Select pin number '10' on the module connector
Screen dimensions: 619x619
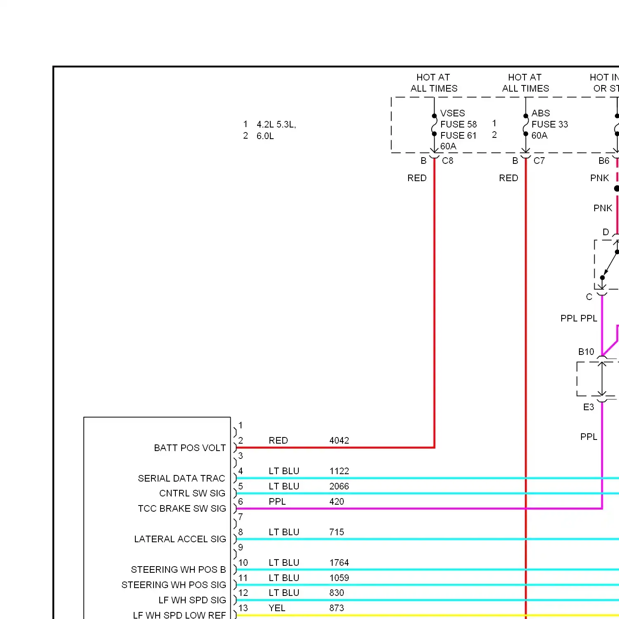243,563
